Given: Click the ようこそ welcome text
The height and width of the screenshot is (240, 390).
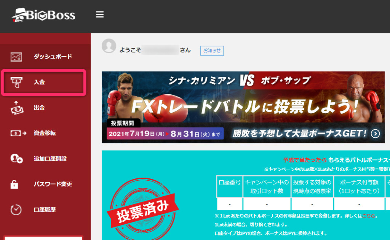Looking at the screenshot, I should coord(130,50).
